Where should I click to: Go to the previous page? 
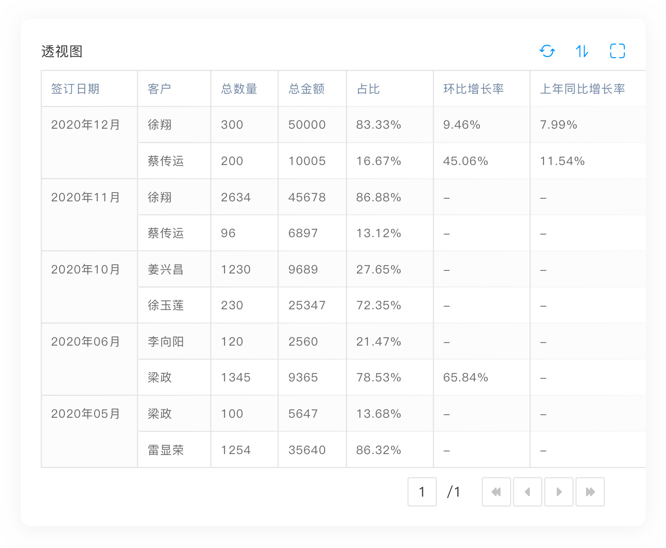pos(527,492)
